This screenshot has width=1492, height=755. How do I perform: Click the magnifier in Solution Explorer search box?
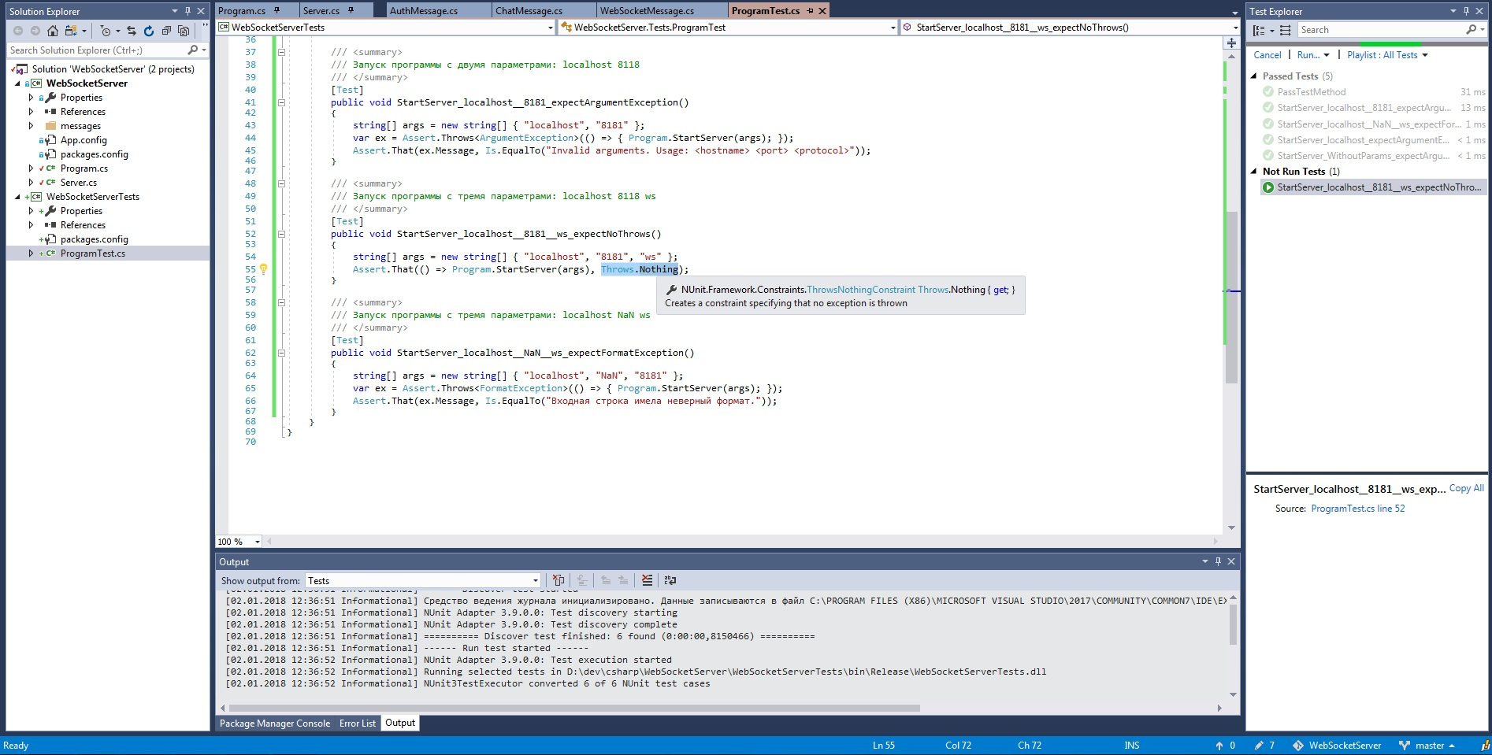pyautogui.click(x=192, y=50)
